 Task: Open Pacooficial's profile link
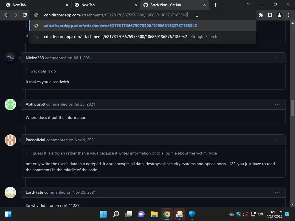coord(35,140)
